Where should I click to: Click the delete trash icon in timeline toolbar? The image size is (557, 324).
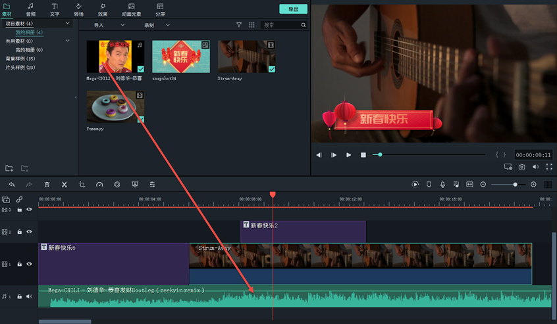click(47, 185)
